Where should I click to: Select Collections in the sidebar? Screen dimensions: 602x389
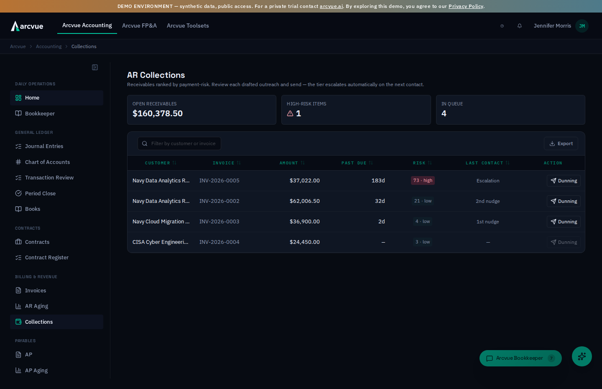(56, 322)
